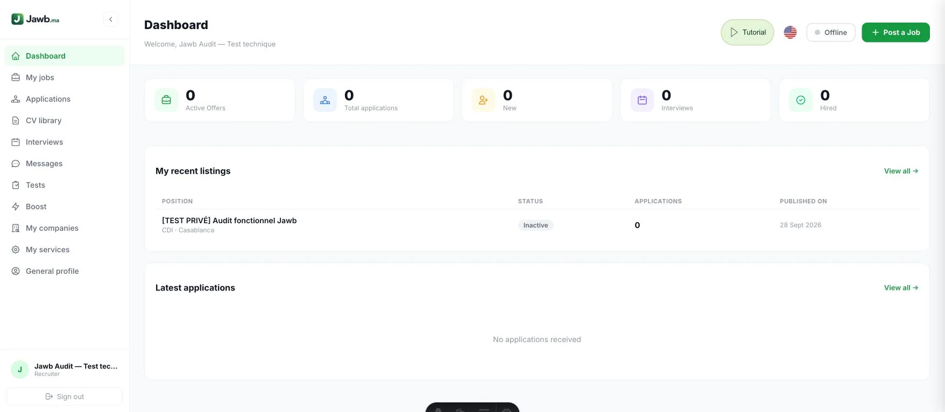Viewport: 945px width, 412px height.
Task: Open the Dashboard menu item
Action: [65, 56]
